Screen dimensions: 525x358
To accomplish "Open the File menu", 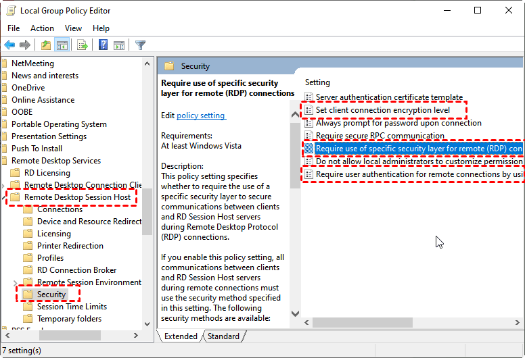I will point(14,28).
